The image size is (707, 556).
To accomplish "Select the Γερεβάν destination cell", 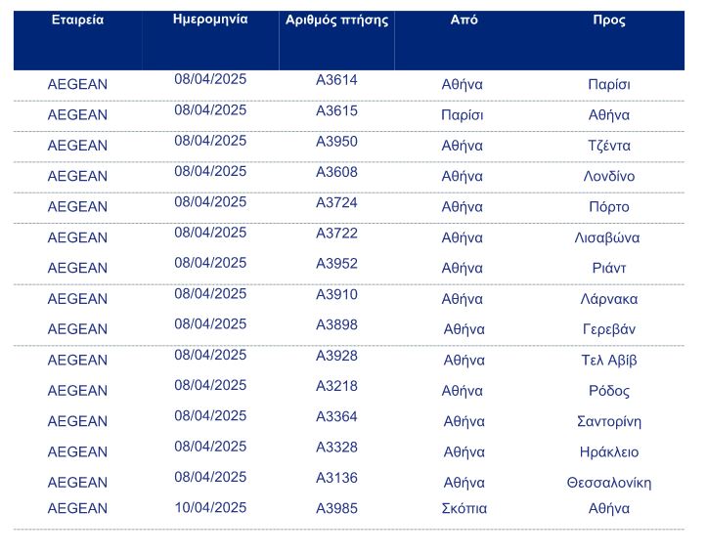I will pyautogui.click(x=609, y=330).
